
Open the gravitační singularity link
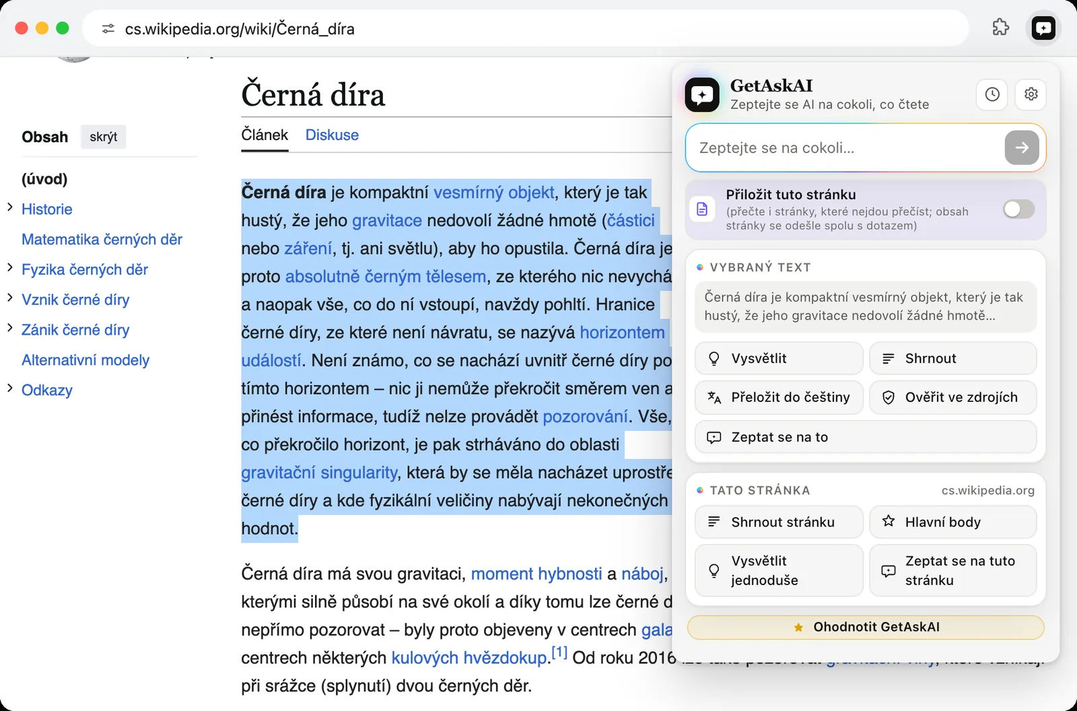click(x=320, y=473)
